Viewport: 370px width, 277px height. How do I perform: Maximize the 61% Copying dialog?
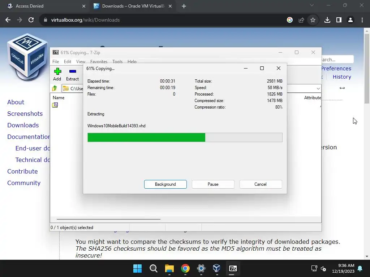262,68
